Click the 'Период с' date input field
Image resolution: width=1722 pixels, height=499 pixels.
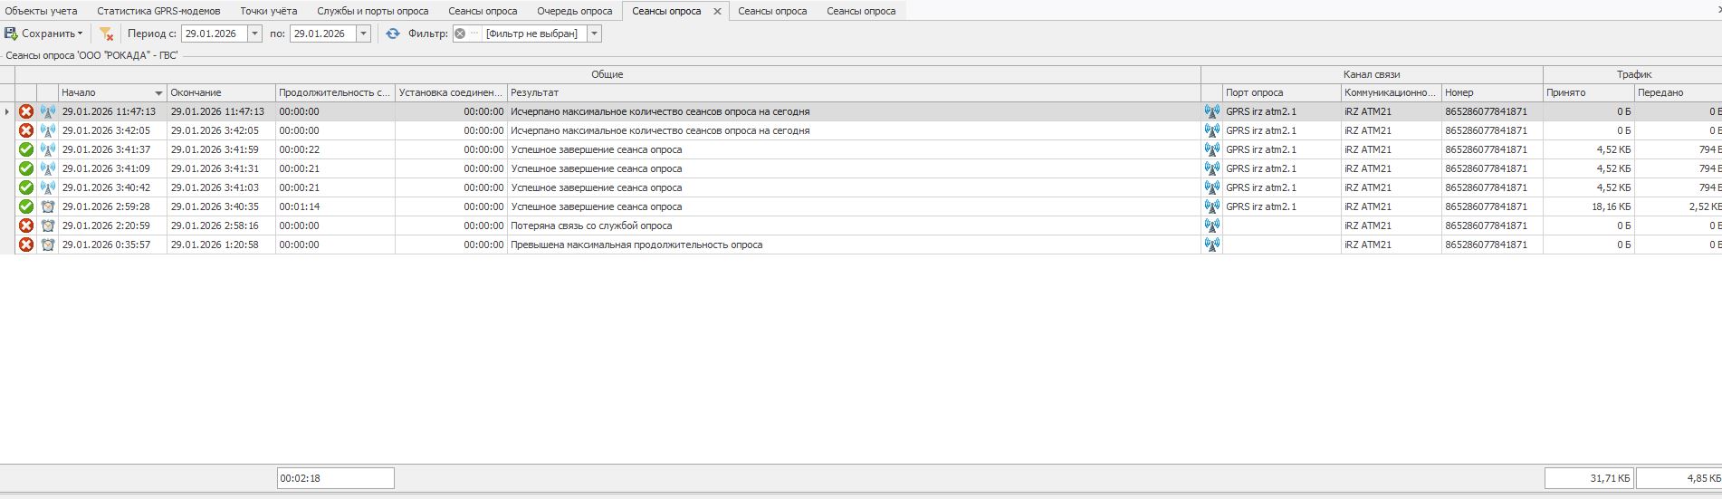(214, 34)
